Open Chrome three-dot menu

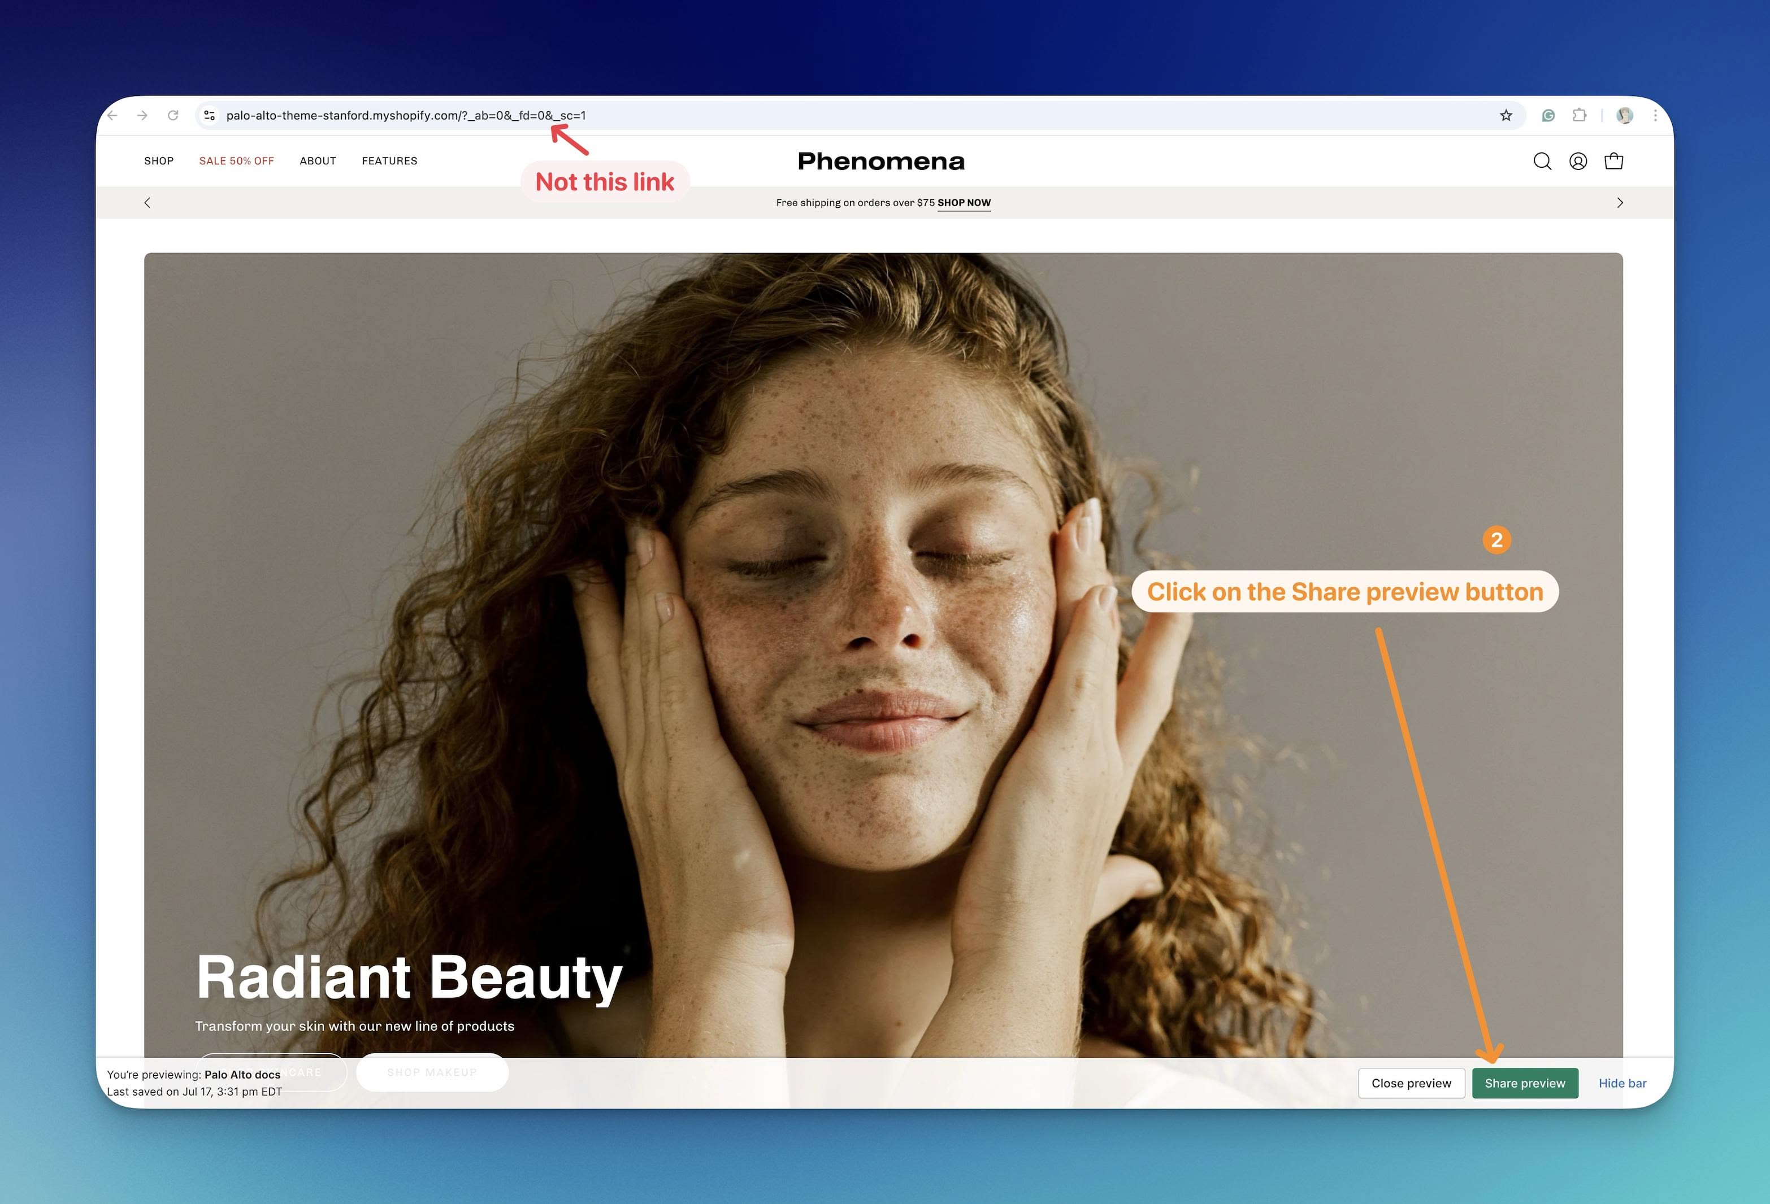click(1655, 116)
